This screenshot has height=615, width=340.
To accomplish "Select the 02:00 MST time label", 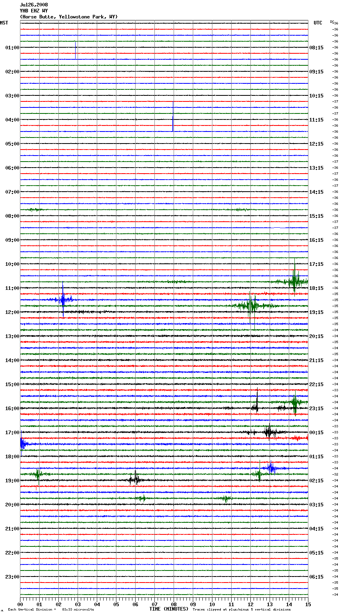I will [x=12, y=72].
